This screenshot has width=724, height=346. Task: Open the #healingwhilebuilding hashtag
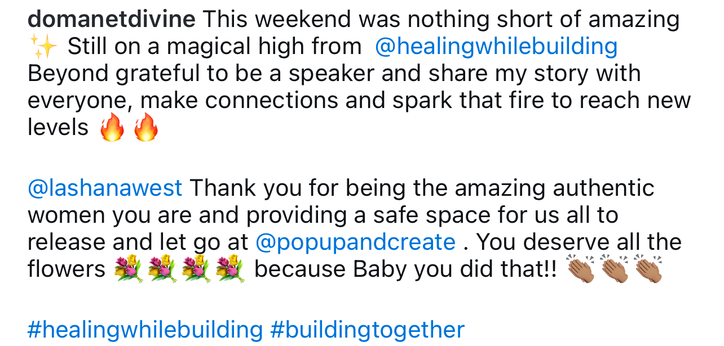pos(145,330)
